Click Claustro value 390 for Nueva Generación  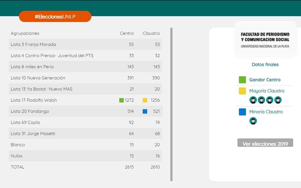tap(156, 78)
